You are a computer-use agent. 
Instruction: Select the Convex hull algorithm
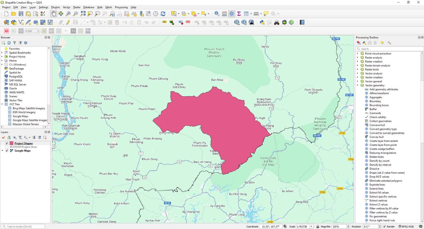(377, 137)
